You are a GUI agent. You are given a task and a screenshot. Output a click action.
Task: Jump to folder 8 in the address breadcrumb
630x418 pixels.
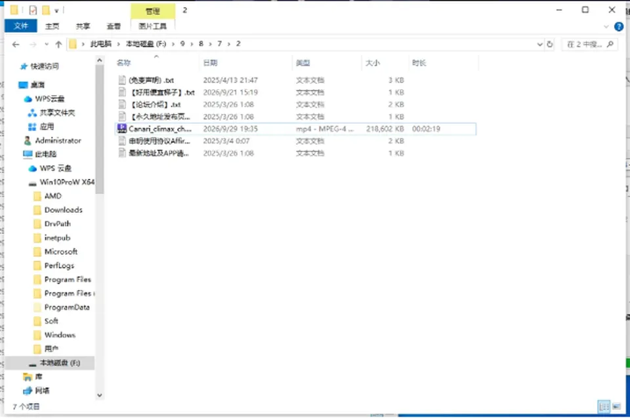[201, 44]
